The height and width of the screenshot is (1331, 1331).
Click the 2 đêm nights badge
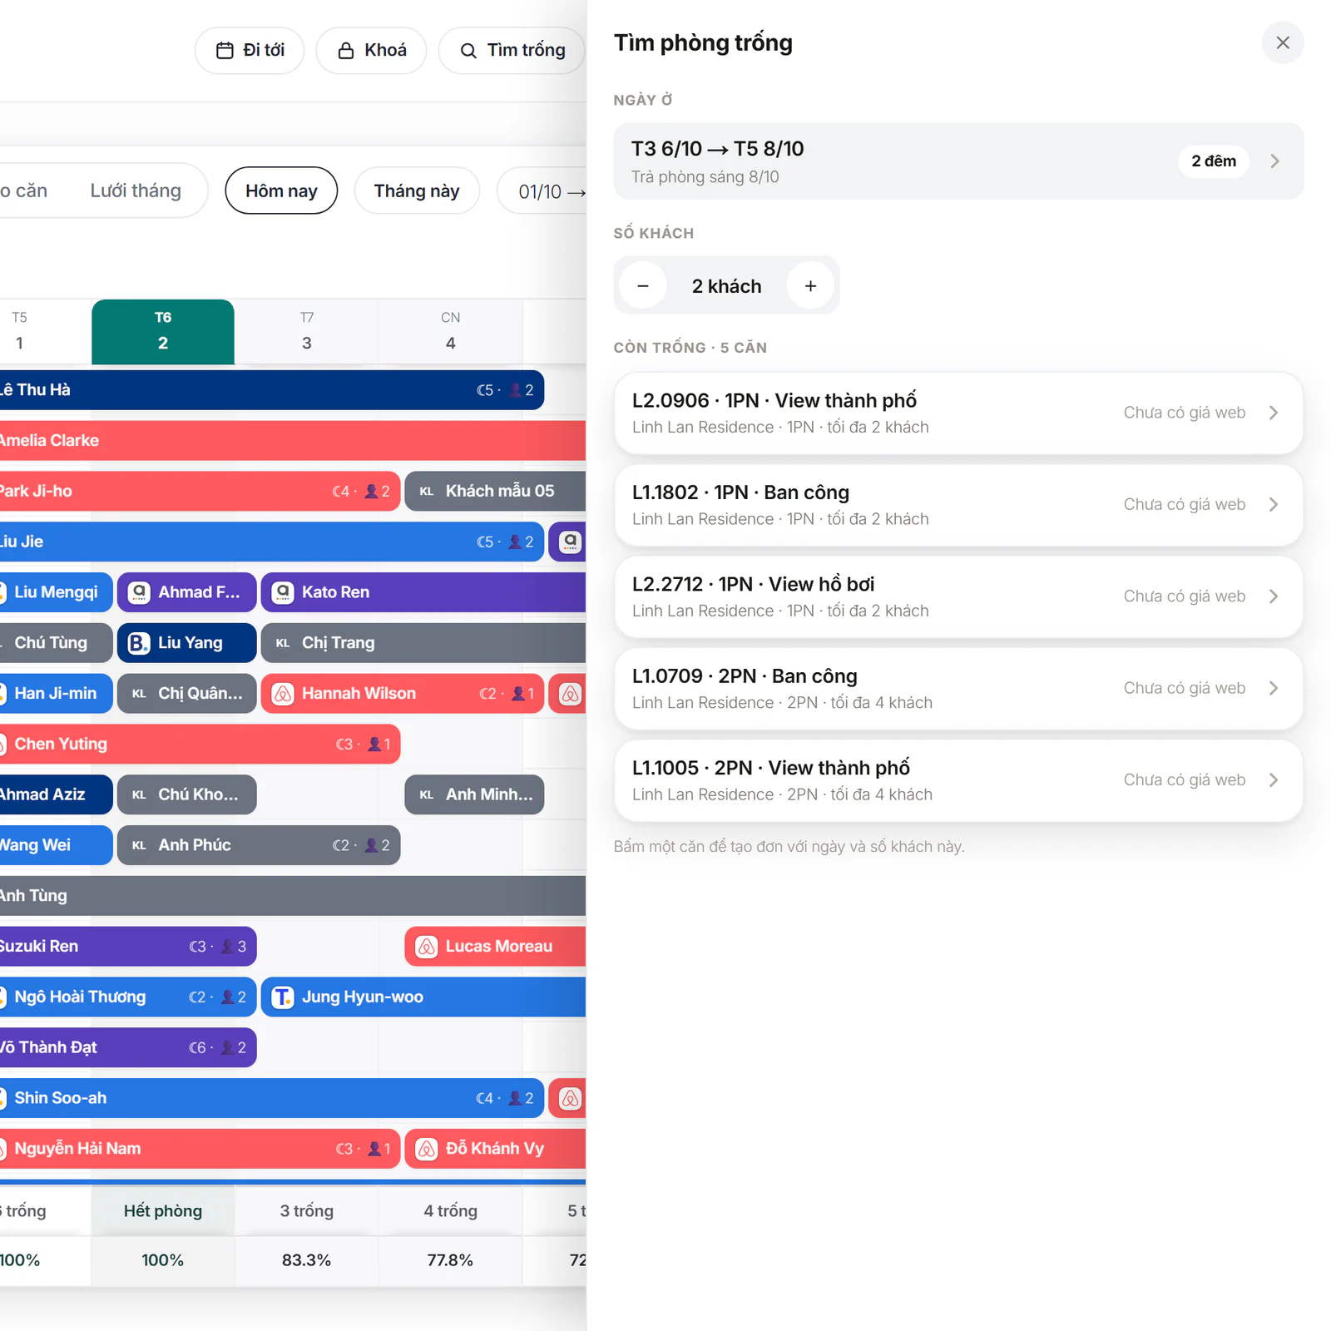coord(1214,161)
